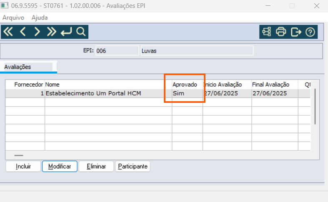
Task: Go to first record with double-left arrow
Action: (8, 32)
